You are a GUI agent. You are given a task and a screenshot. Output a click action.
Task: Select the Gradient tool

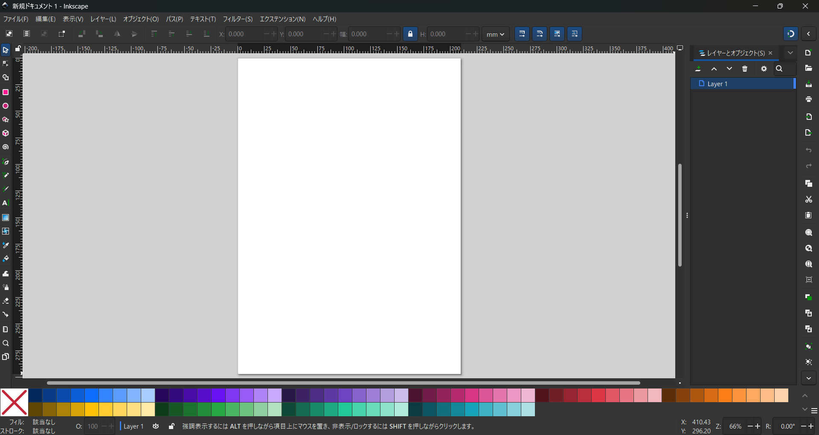6,217
